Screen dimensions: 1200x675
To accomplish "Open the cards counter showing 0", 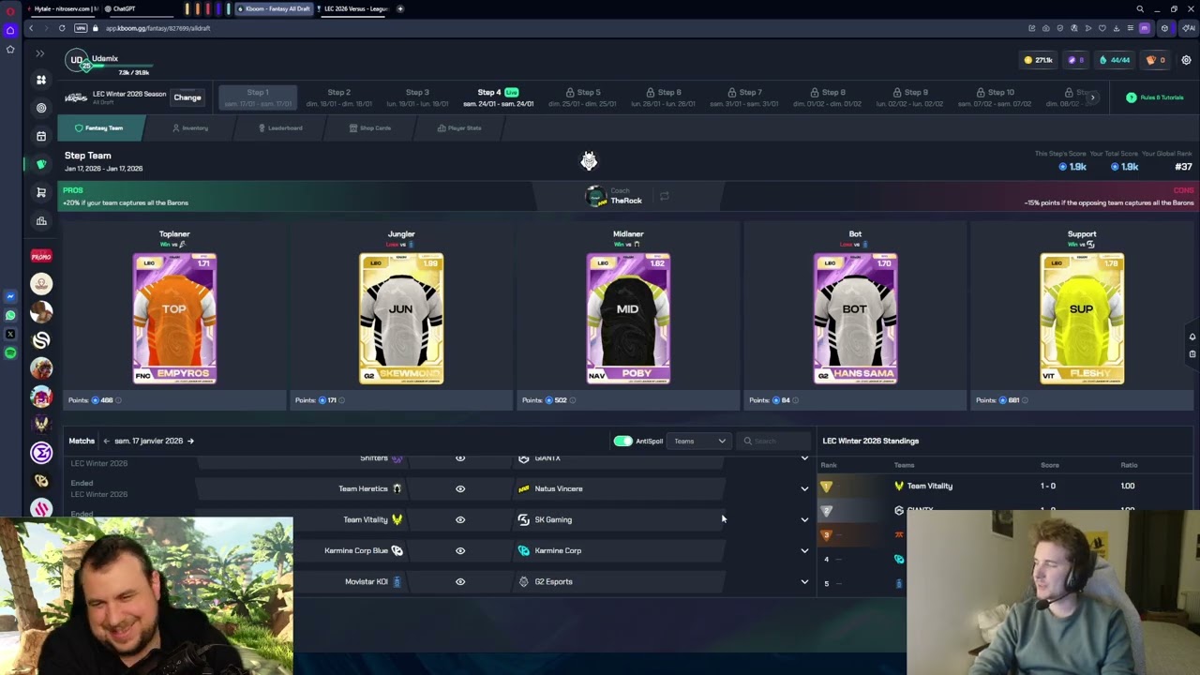I will tap(1156, 60).
